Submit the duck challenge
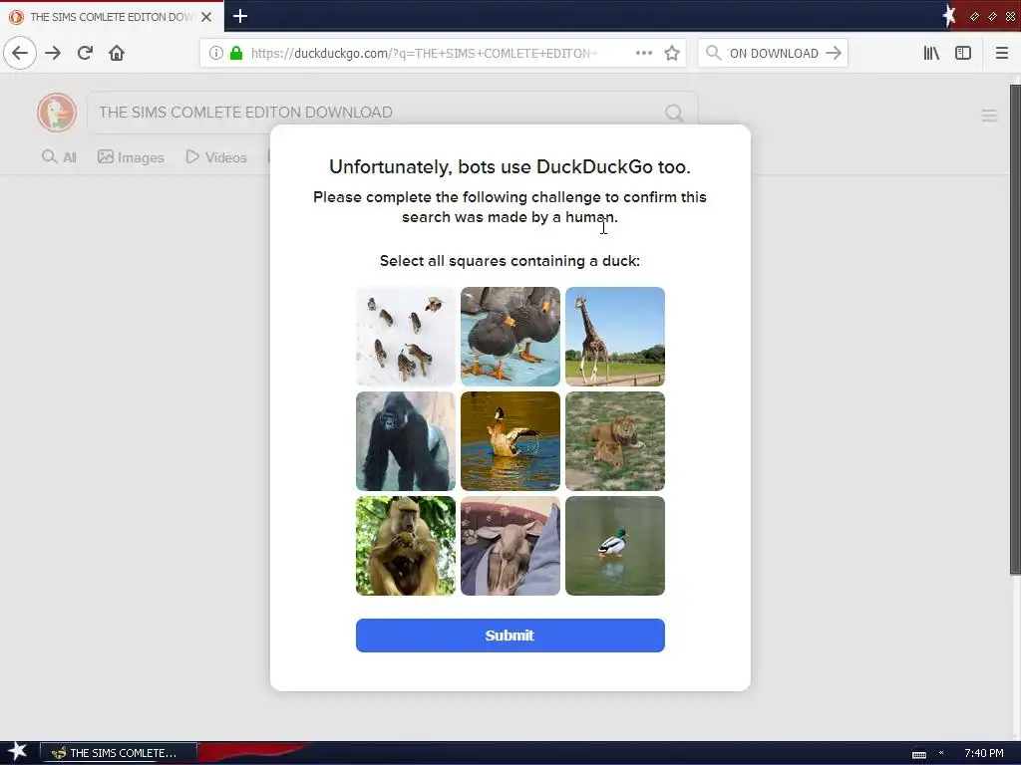Viewport: 1021px width, 765px height. tap(510, 635)
